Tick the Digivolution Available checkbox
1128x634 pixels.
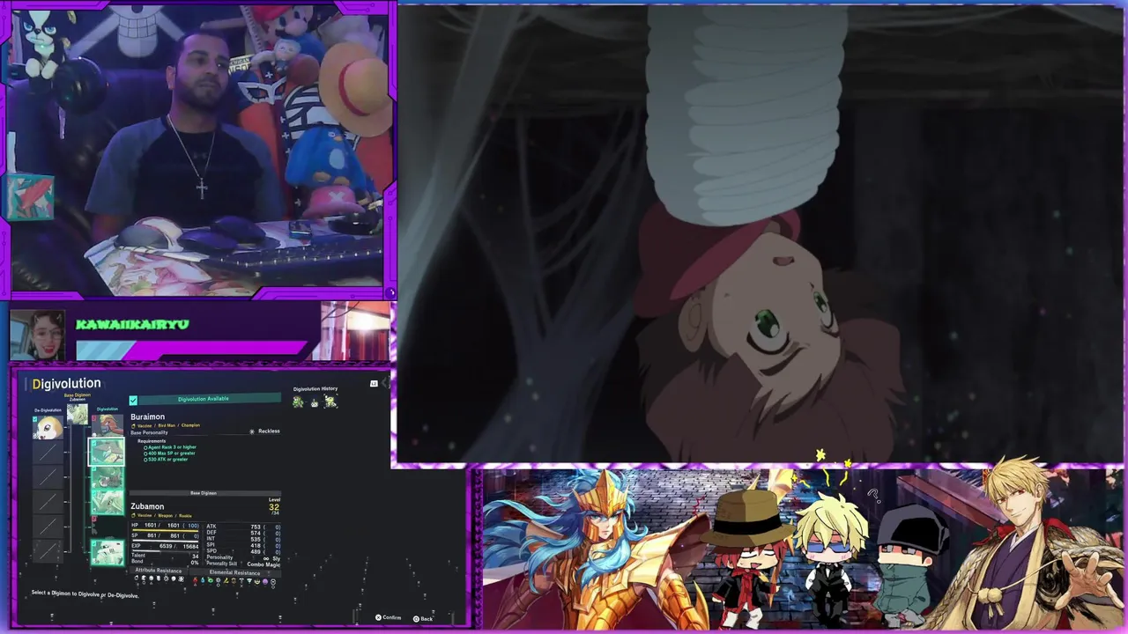click(133, 401)
